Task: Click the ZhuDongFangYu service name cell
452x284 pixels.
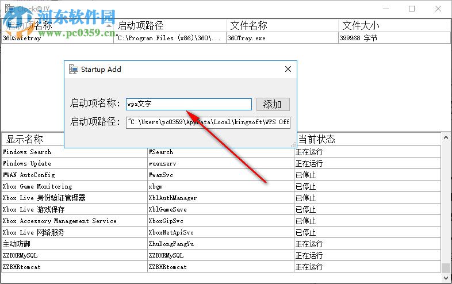Action: click(x=221, y=244)
